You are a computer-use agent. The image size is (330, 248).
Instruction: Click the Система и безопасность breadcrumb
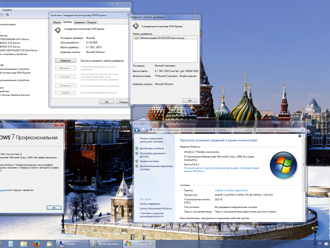[198, 130]
